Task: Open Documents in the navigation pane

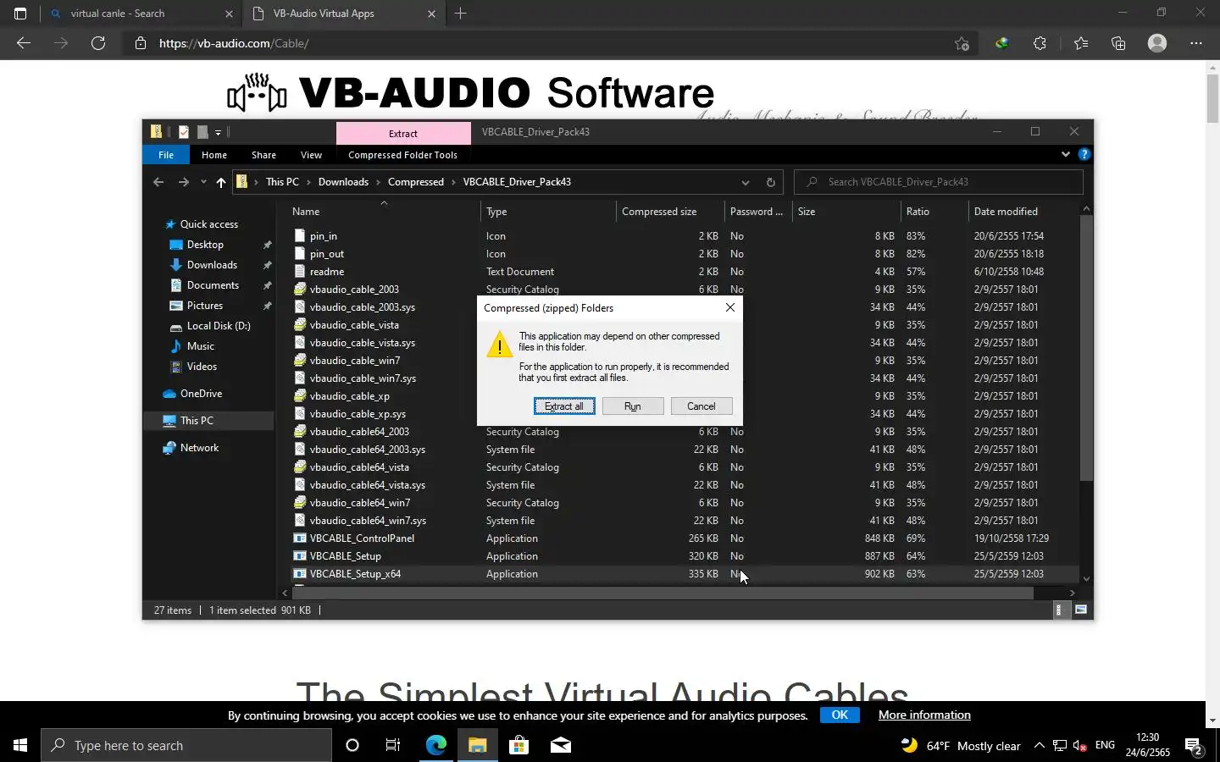Action: point(213,285)
